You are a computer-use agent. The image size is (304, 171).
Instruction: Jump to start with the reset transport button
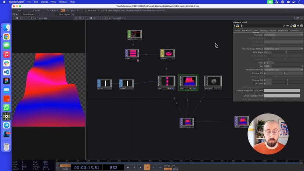[128, 167]
